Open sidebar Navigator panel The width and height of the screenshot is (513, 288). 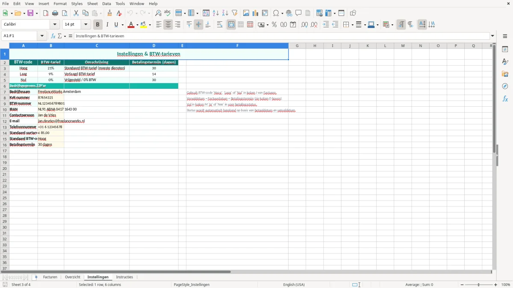click(x=505, y=86)
